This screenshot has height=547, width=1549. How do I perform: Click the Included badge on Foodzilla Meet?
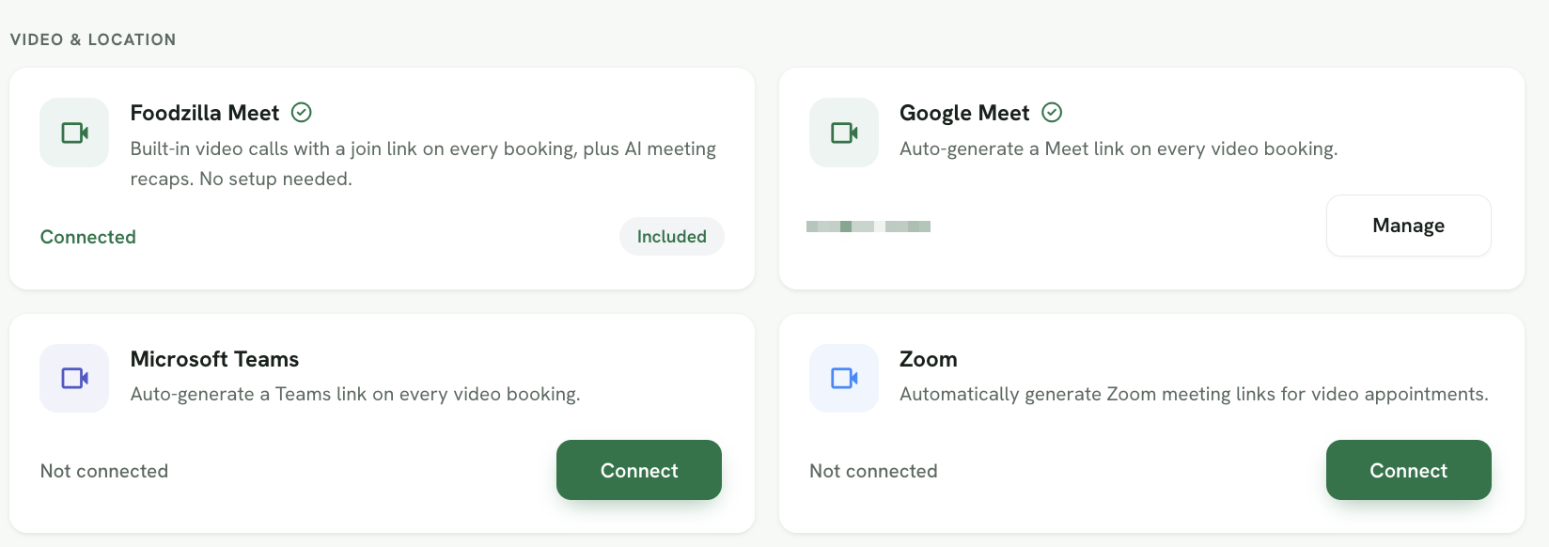point(672,237)
